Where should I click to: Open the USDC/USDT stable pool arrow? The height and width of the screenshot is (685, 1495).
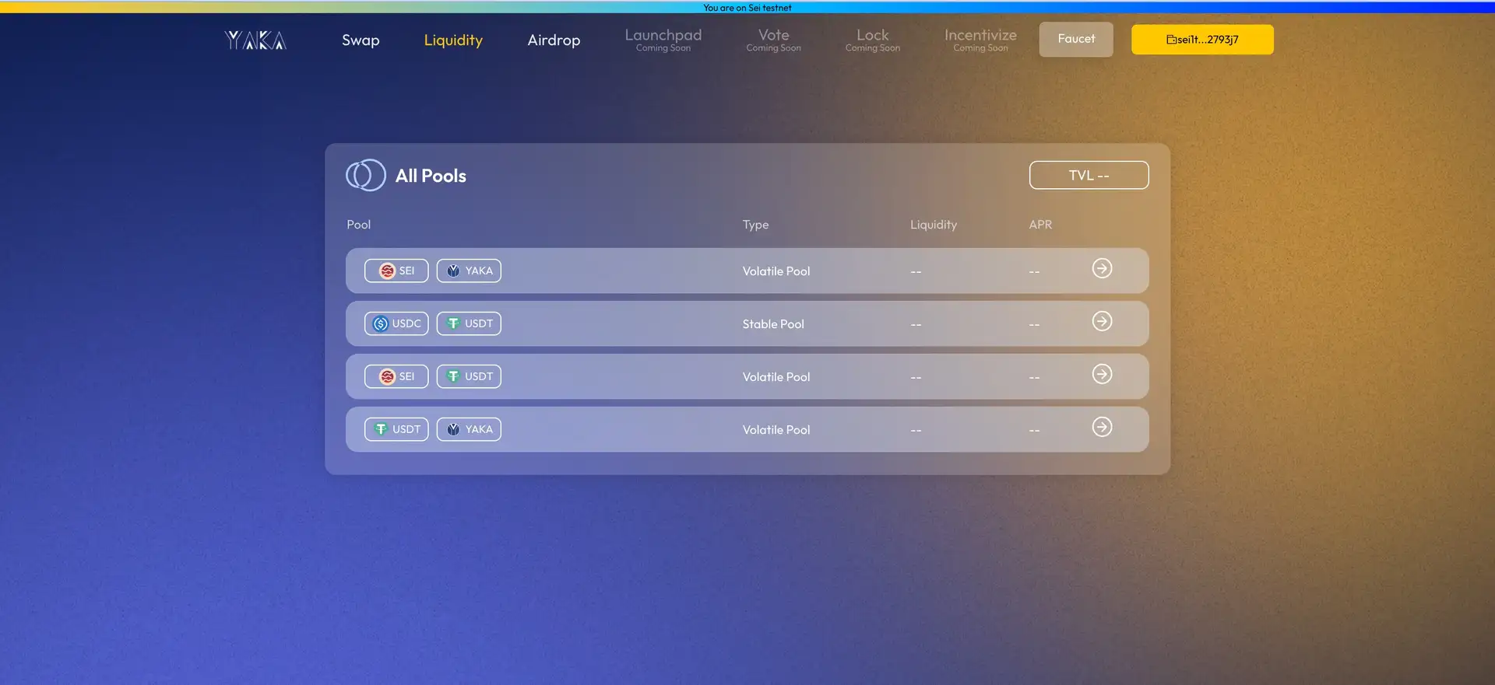tap(1102, 321)
